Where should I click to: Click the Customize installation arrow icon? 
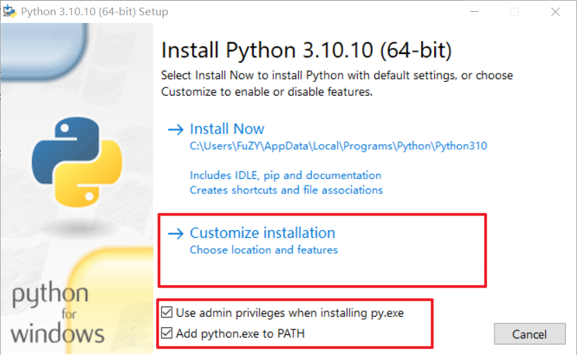(x=175, y=234)
